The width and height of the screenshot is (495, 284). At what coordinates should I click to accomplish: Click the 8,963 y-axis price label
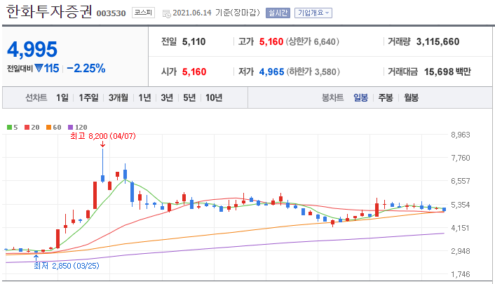[461, 135]
